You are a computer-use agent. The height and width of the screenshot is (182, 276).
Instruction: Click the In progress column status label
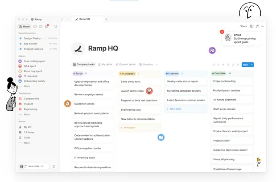[x=127, y=73]
